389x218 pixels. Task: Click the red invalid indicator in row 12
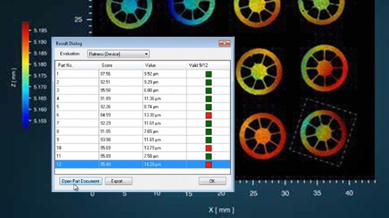tap(209, 165)
